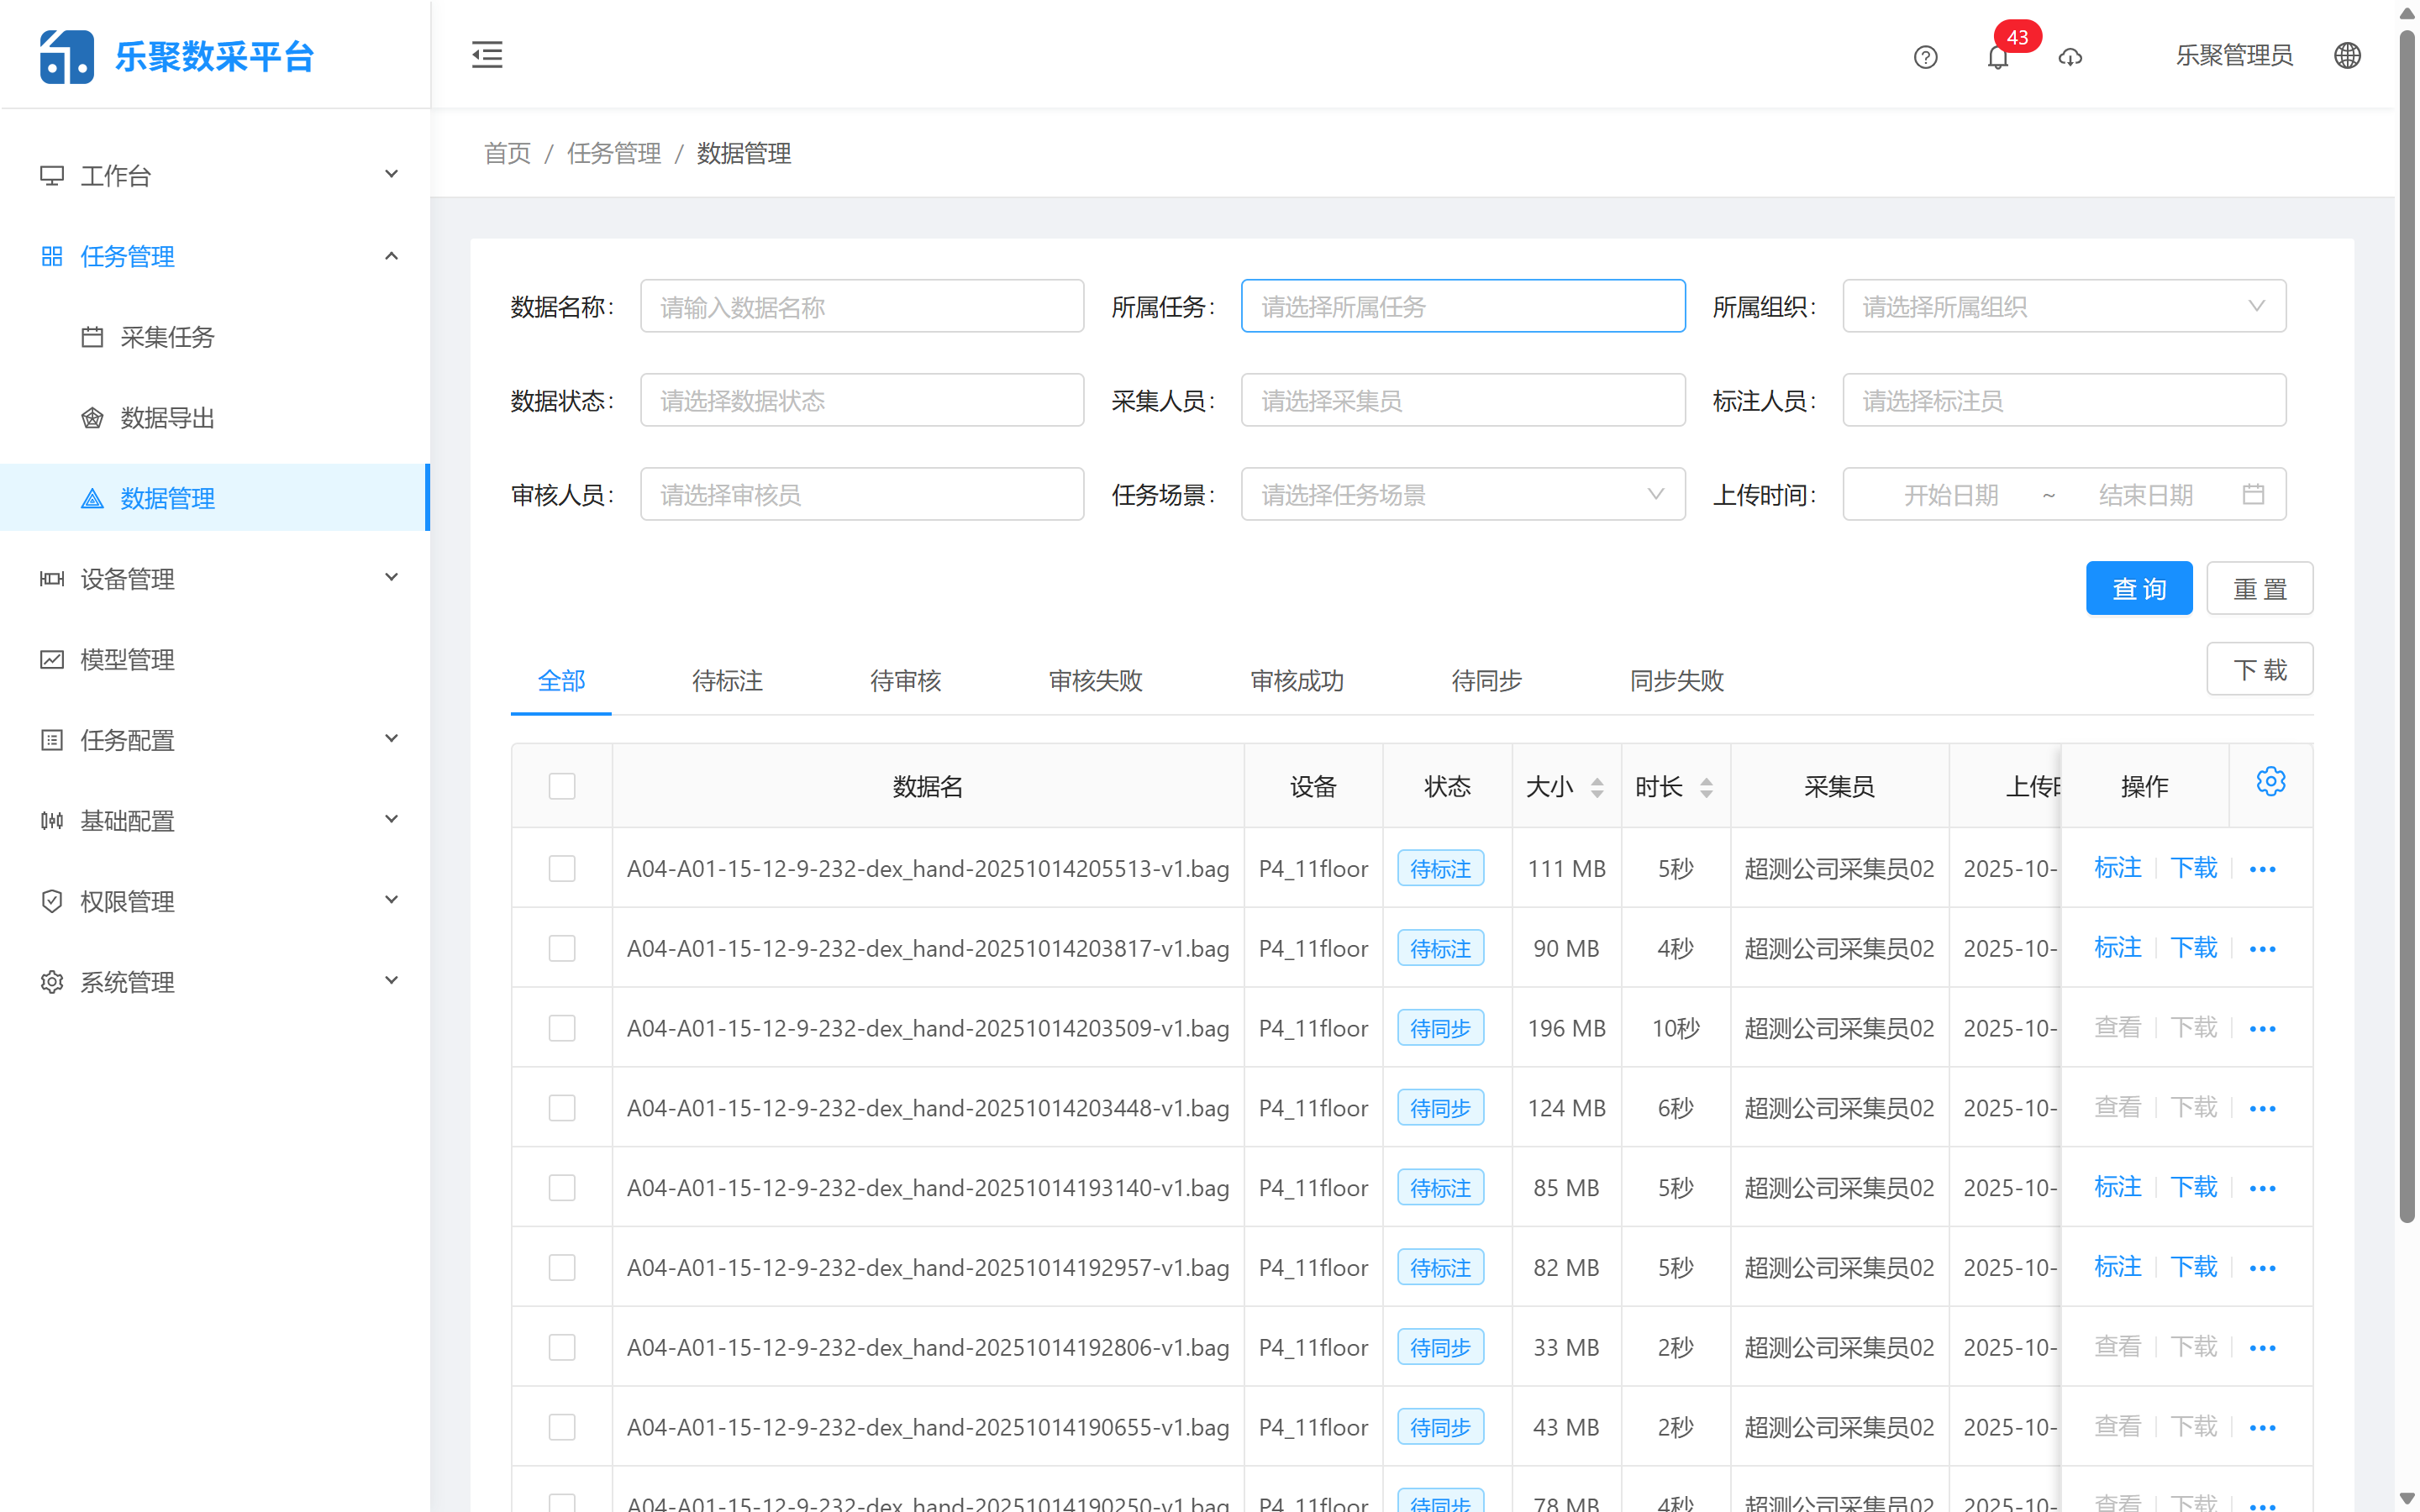The image size is (2420, 1512).
Task: Open the 乐聚数采平台 logo
Action: (x=178, y=55)
